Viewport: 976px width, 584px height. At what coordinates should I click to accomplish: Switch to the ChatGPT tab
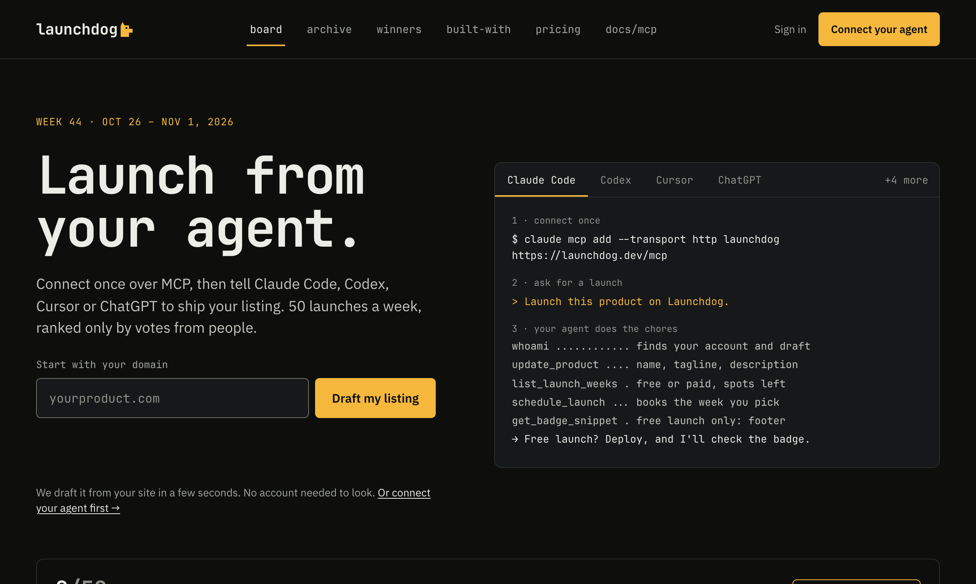pos(739,180)
